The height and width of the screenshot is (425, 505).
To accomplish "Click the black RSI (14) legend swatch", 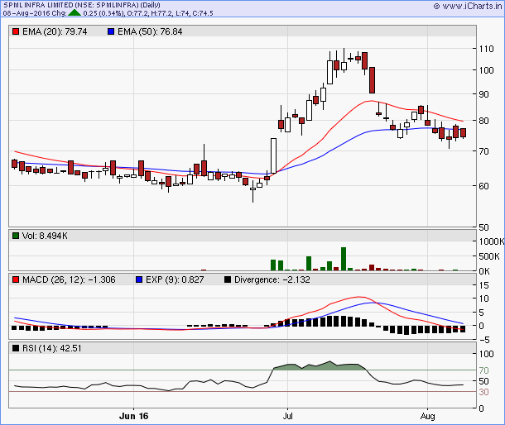I will coord(16,348).
